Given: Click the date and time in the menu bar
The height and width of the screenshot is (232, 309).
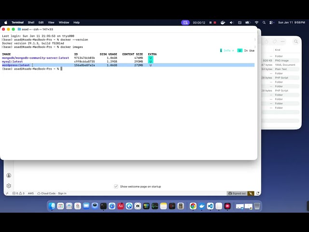Looking at the screenshot, I should (292, 23).
